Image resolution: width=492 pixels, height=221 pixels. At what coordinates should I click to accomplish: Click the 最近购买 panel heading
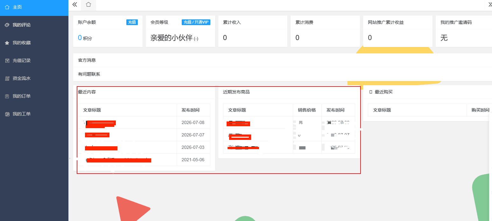(384, 92)
